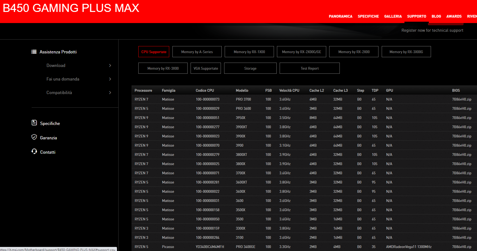Go to the GALLERIA tab
The height and width of the screenshot is (251, 477).
point(393,16)
